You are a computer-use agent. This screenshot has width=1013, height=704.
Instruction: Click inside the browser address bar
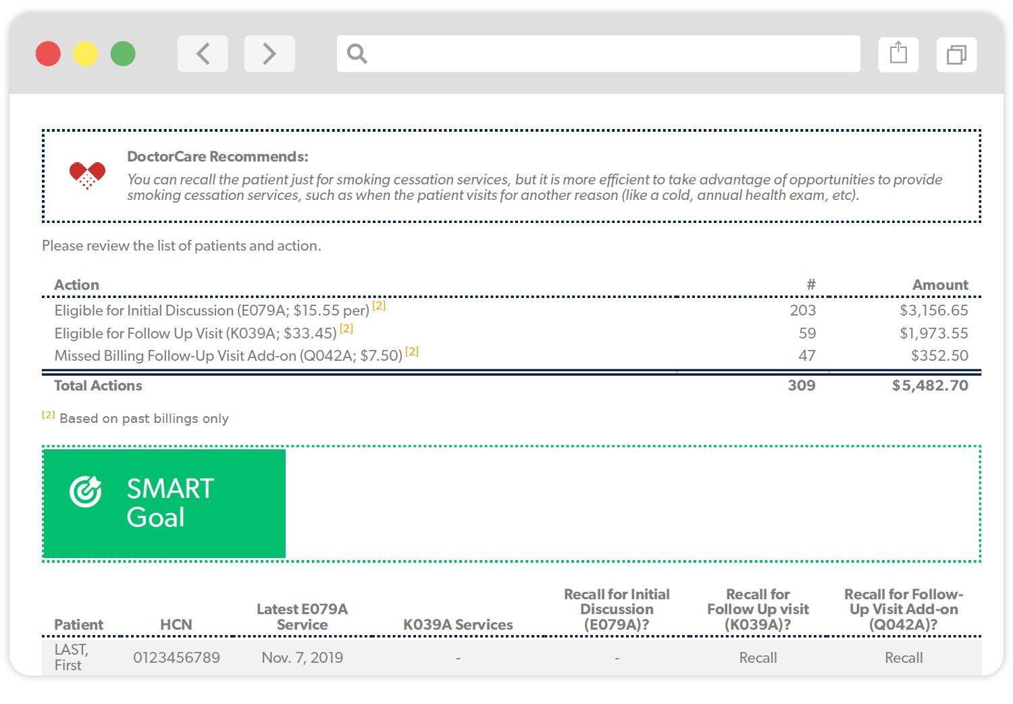click(608, 53)
